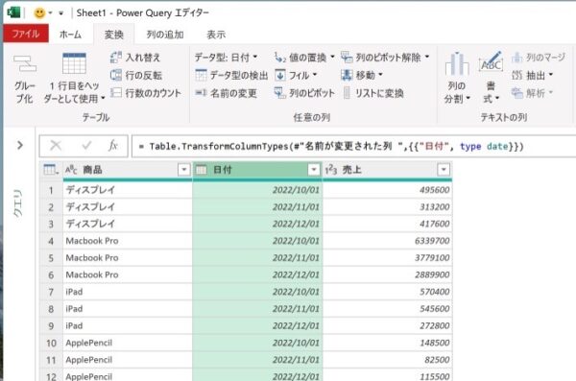Click Reverse Rows (行の反転) icon
Screen dimensions: 576x381
coord(116,75)
